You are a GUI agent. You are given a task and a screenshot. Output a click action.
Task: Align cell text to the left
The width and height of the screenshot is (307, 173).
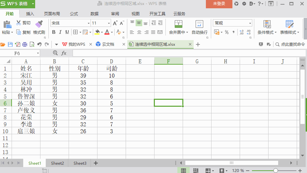coord(132,32)
